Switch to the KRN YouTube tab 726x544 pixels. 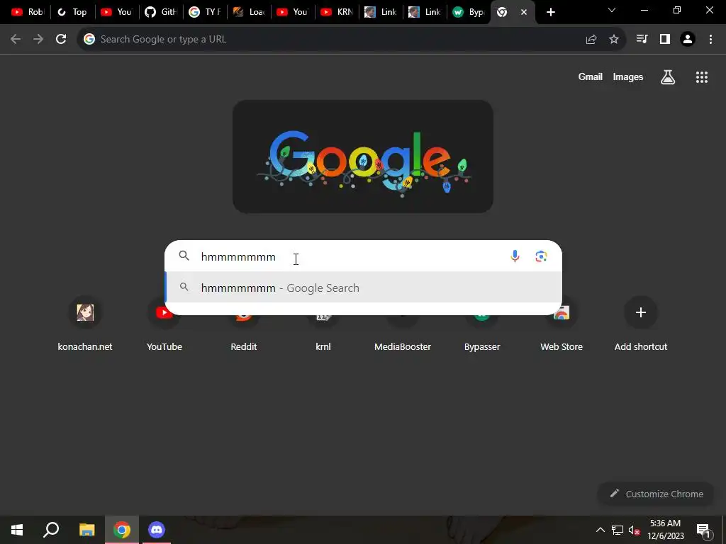(337, 12)
